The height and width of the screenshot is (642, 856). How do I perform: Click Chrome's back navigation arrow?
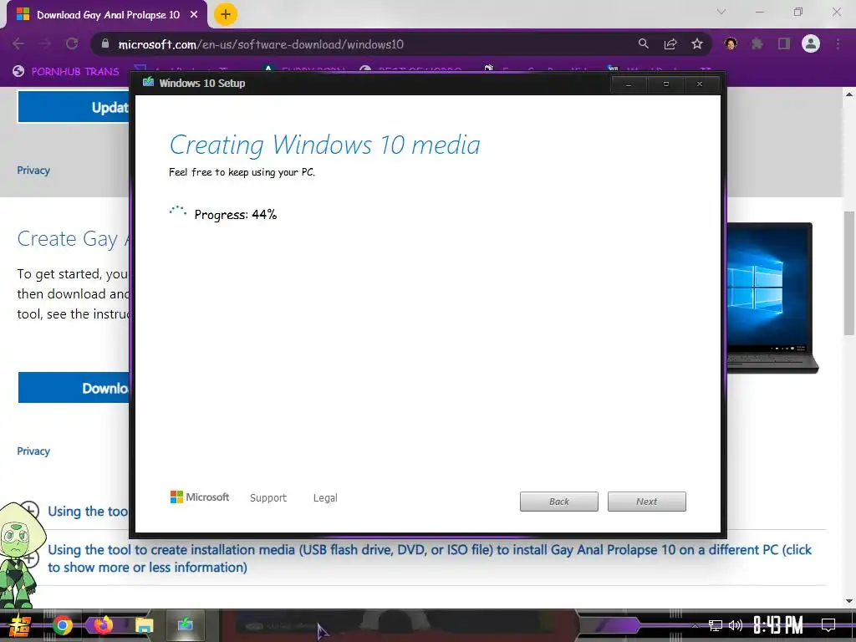[x=18, y=43]
